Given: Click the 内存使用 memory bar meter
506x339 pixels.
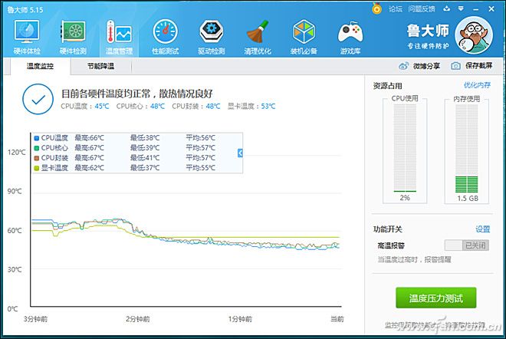Looking at the screenshot, I should point(467,148).
